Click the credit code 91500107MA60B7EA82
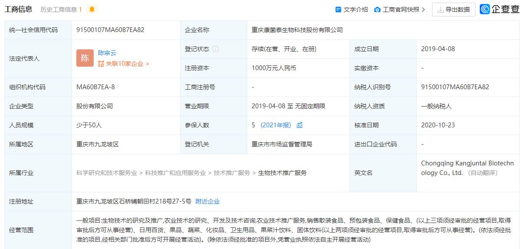This screenshot has width=524, height=249. point(110,30)
